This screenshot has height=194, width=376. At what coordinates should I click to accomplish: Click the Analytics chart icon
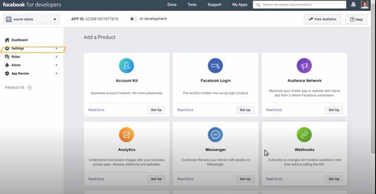pyautogui.click(x=126, y=135)
